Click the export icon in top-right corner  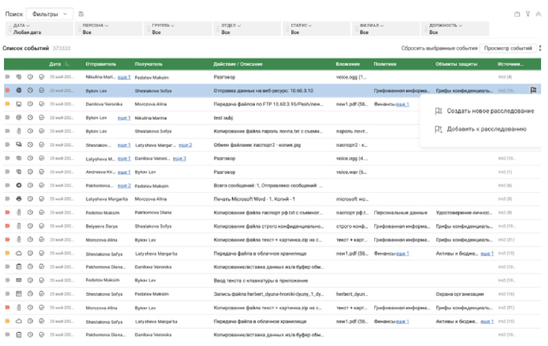(517, 14)
